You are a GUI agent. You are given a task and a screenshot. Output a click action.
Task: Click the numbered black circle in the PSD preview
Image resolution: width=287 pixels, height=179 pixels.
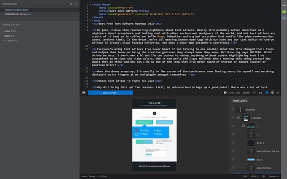click(x=154, y=113)
